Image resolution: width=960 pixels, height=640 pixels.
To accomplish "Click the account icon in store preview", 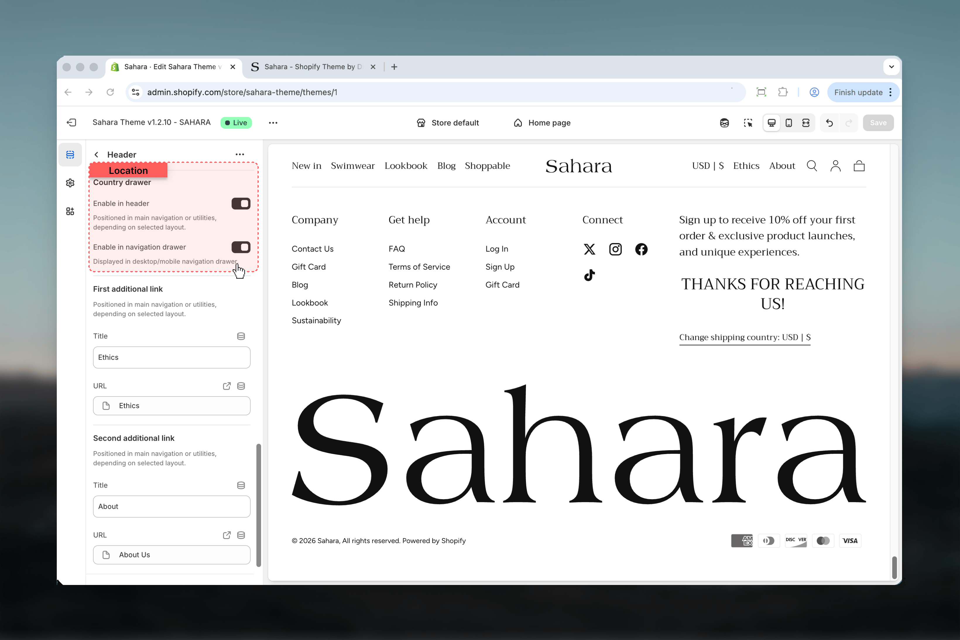I will [x=835, y=166].
